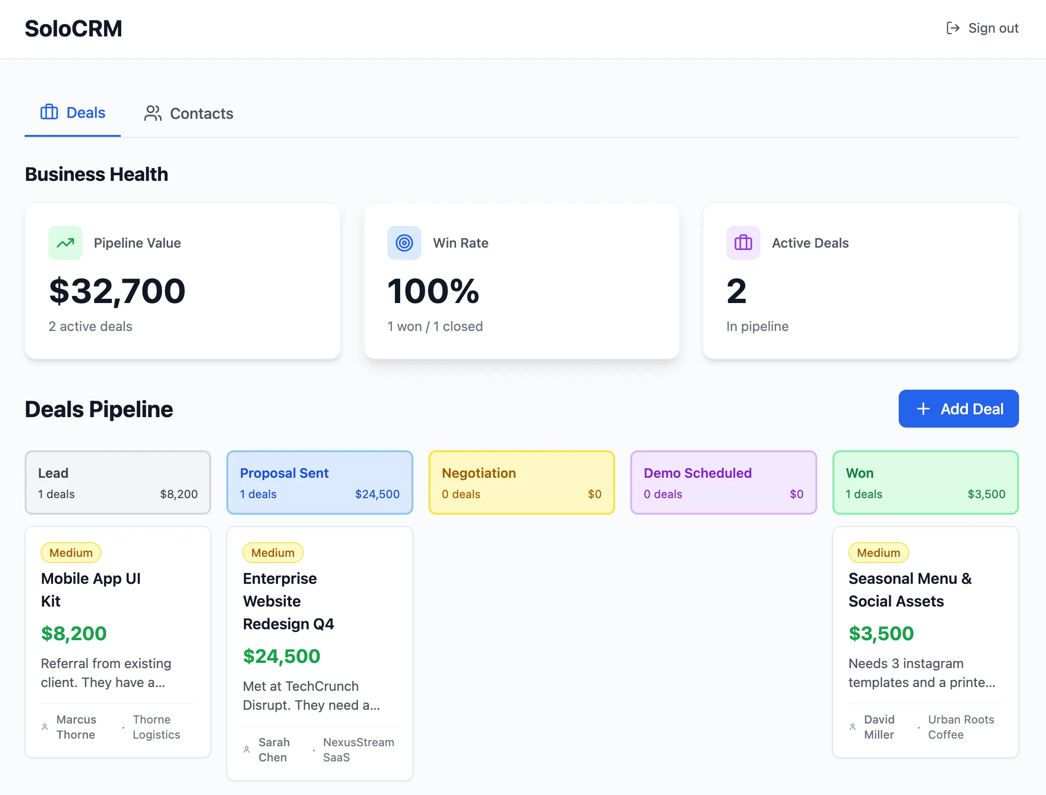Image resolution: width=1046 pixels, height=795 pixels.
Task: Click the person icon next to Sarah Chen
Action: point(247,750)
